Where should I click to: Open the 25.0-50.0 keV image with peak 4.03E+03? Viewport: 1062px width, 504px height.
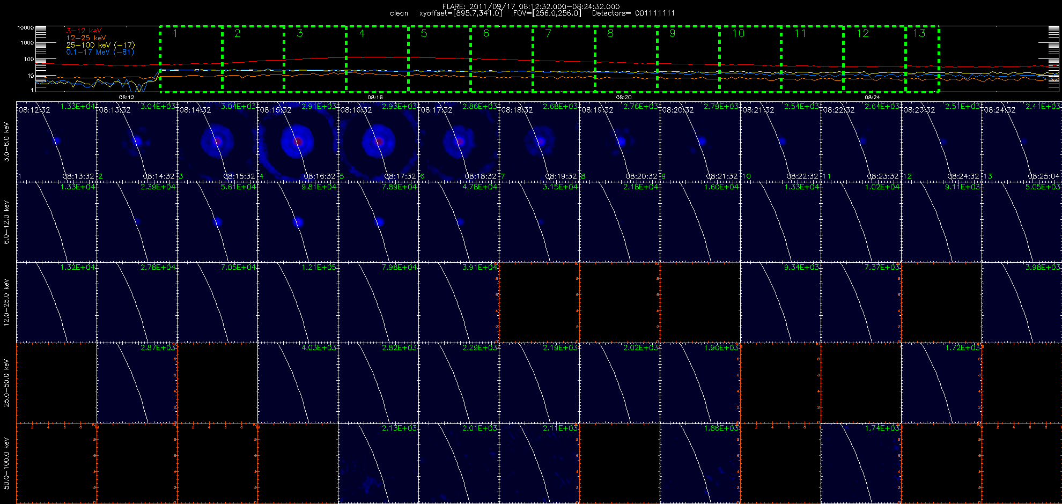[x=298, y=383]
